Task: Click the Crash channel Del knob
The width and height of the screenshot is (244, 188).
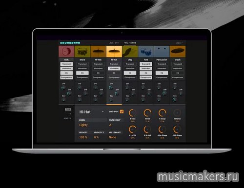Action: pyautogui.click(x=175, y=88)
